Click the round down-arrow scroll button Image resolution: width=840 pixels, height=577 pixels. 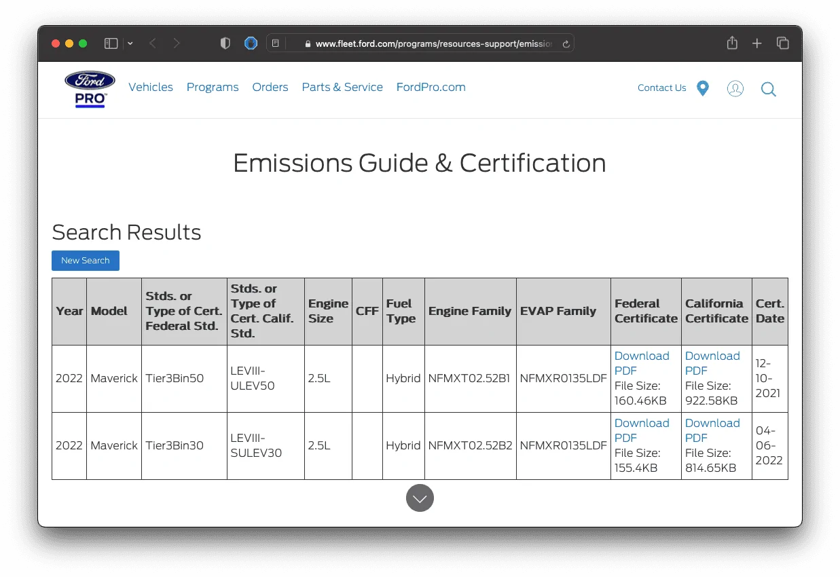coord(420,498)
